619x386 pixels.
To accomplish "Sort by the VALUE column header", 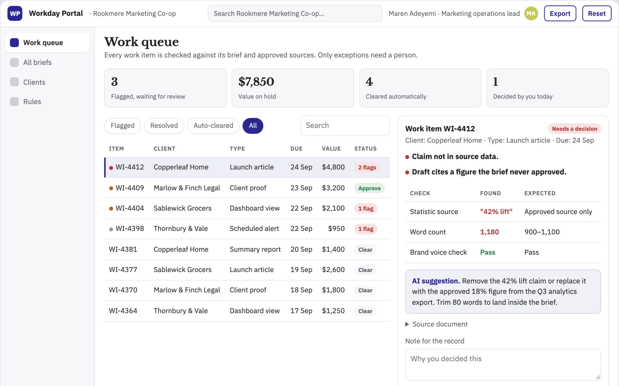I will click(331, 149).
